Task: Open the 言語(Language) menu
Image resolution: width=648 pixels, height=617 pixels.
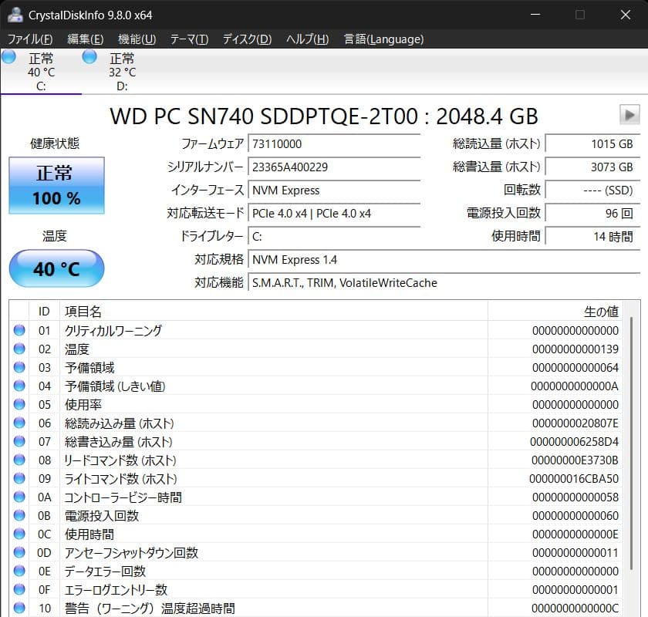Action: pos(383,39)
